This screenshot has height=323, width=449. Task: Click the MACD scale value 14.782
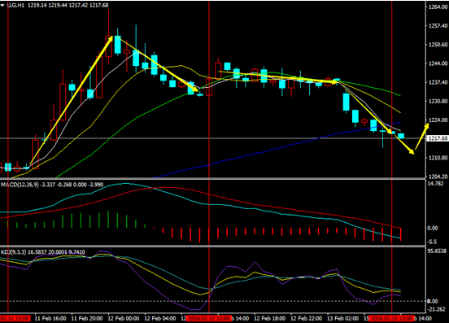[435, 184]
